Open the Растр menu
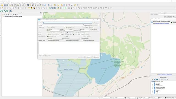 click(27, 3)
